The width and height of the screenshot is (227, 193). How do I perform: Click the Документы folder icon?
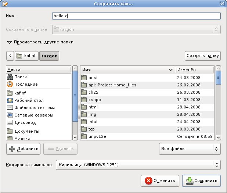coord(10,131)
